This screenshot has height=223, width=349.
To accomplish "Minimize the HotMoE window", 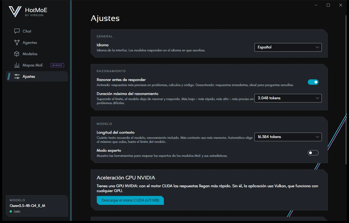I will coord(316,5).
